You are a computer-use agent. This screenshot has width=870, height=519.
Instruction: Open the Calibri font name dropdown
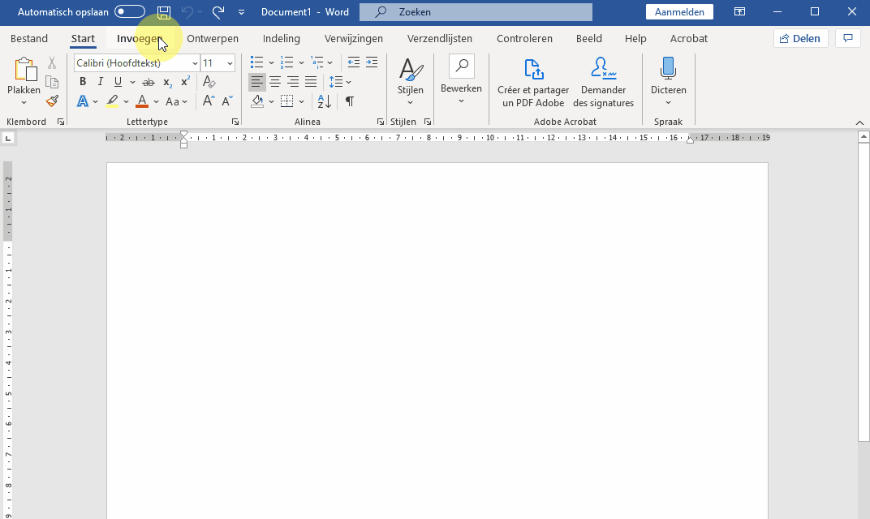click(x=195, y=63)
